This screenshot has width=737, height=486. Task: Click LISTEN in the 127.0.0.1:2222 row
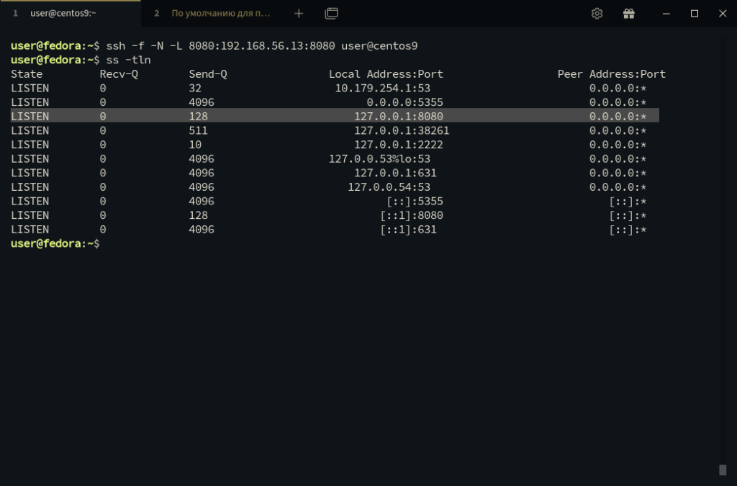click(30, 145)
